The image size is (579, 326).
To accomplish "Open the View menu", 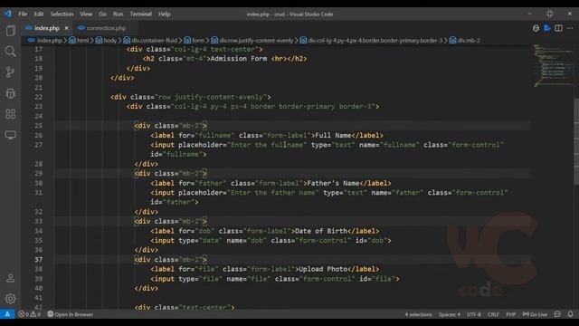I will point(86,14).
